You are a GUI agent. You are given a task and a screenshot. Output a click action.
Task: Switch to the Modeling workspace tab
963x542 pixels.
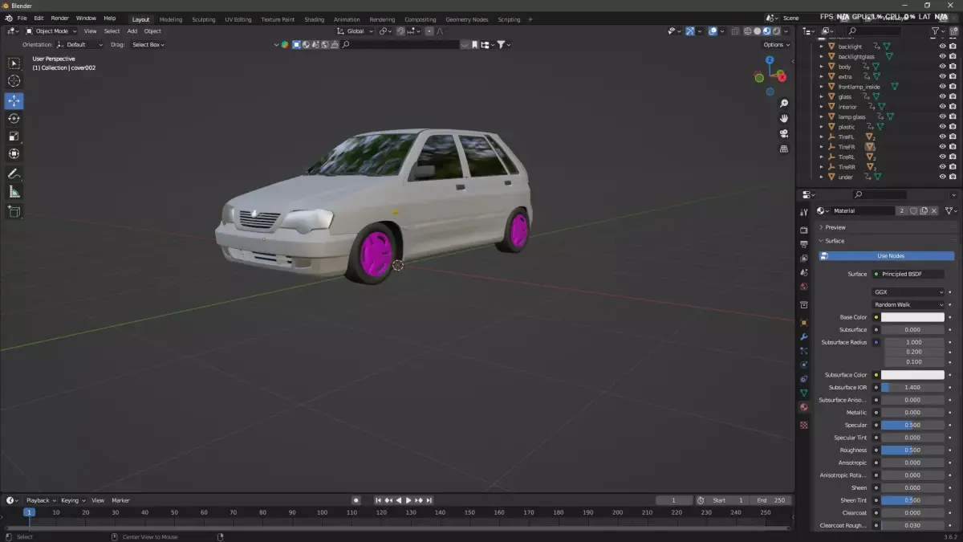(170, 19)
